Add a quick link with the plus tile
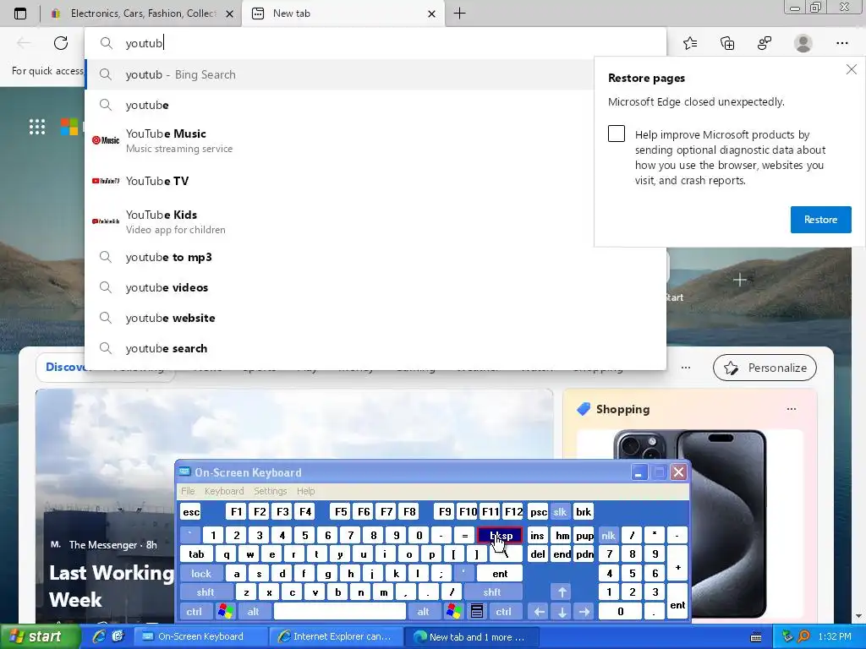 (x=739, y=280)
